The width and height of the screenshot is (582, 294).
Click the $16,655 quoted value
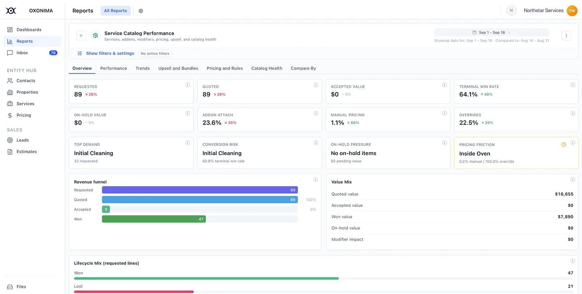click(x=564, y=194)
